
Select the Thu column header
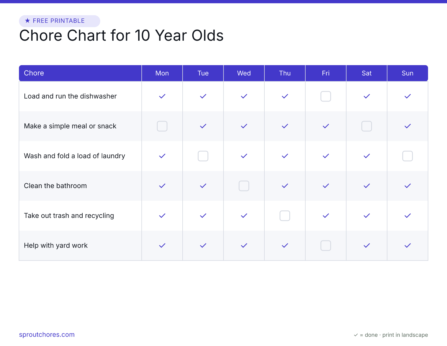(285, 73)
